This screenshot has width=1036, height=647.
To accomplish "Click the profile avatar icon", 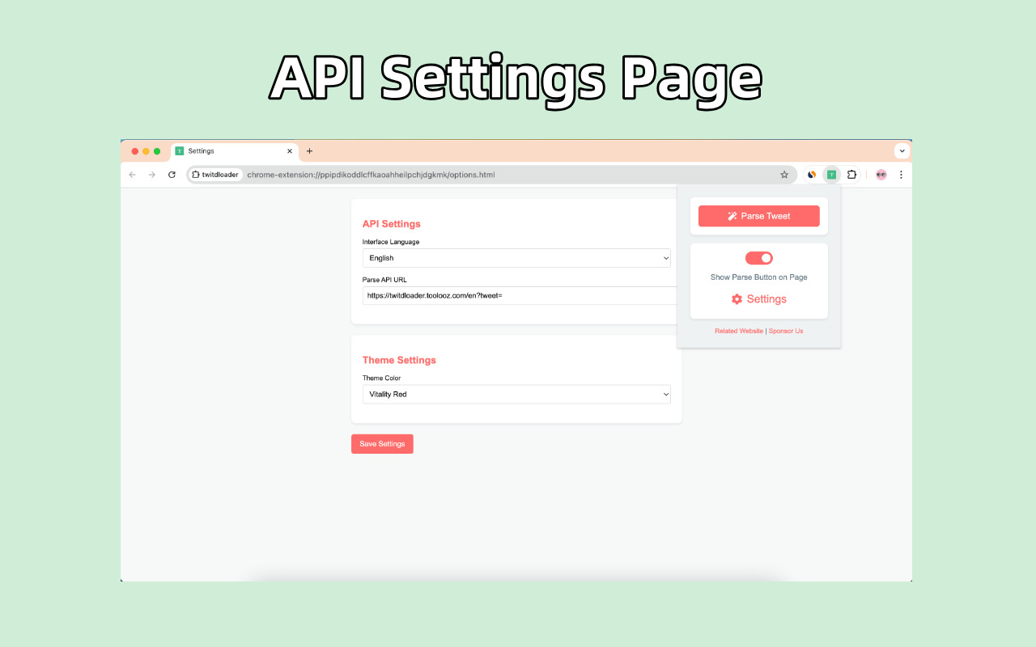I will (x=881, y=175).
